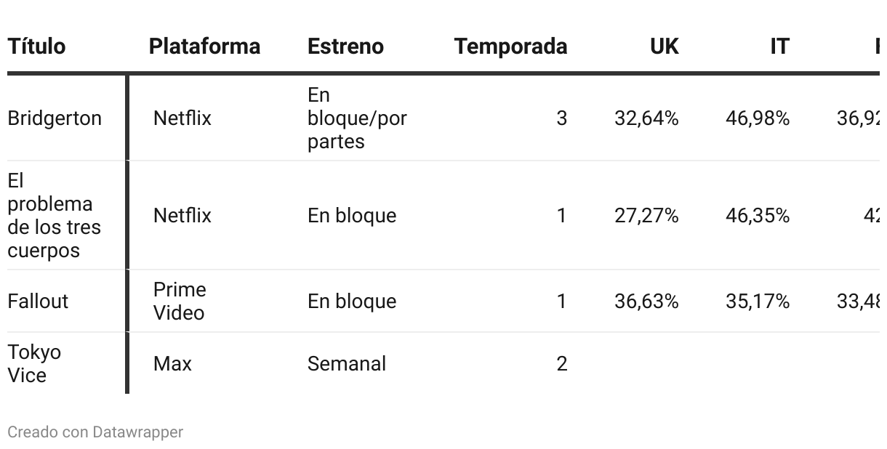
Task: Open the Creado con Datawrapper link
Action: (95, 432)
